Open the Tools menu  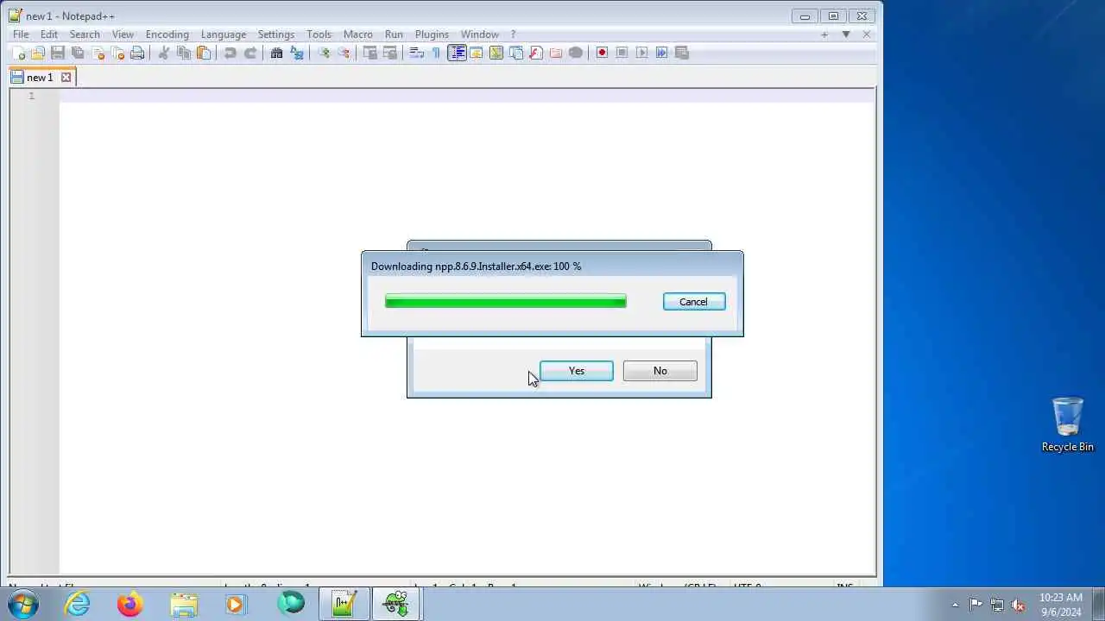319,34
